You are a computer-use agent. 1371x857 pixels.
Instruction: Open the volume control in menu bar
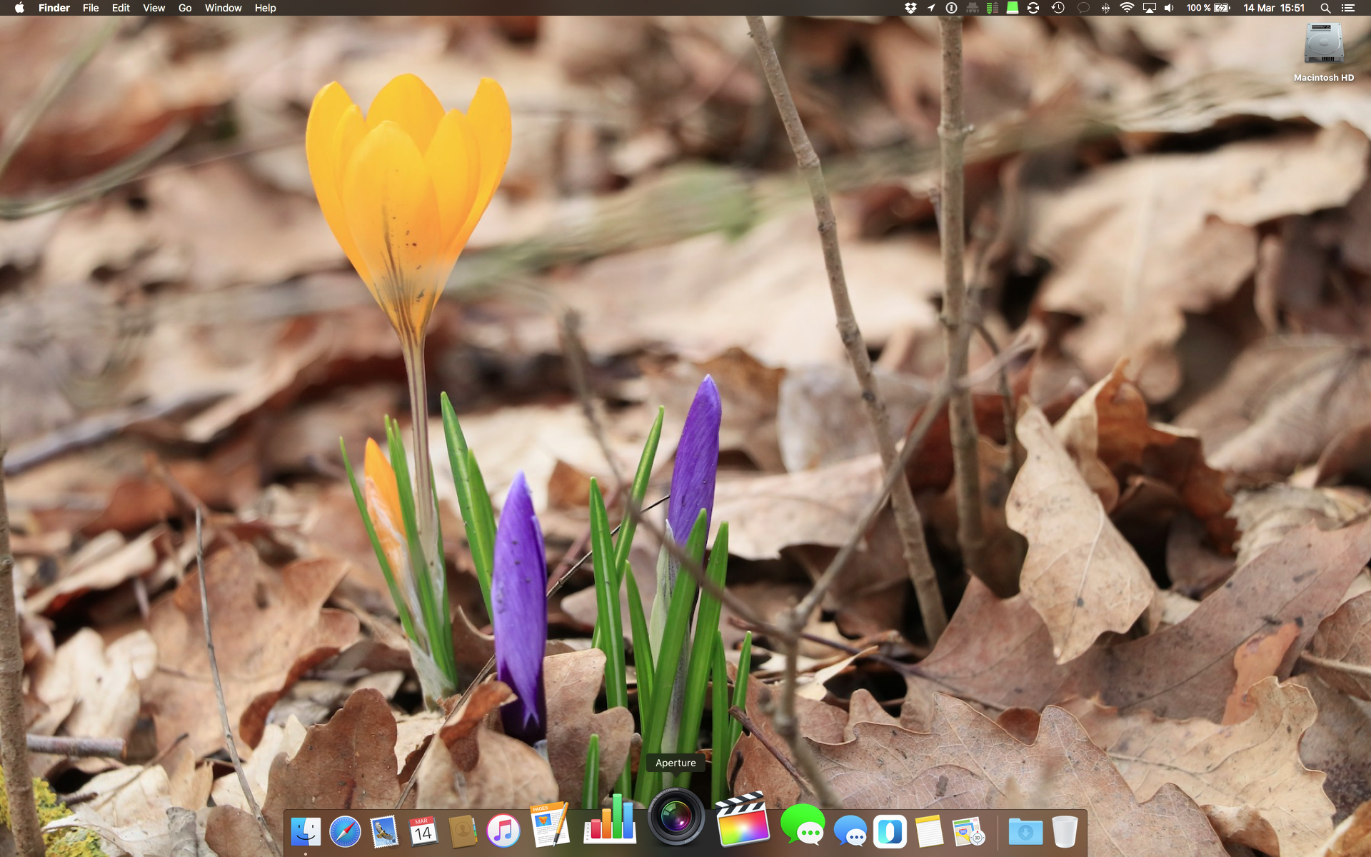[1169, 8]
